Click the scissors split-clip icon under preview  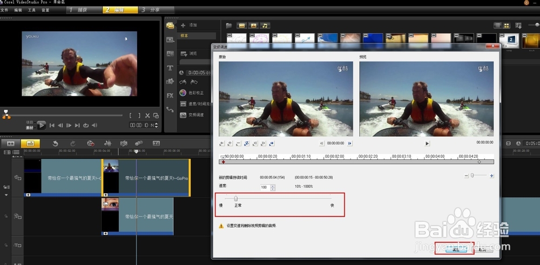coord(147,115)
